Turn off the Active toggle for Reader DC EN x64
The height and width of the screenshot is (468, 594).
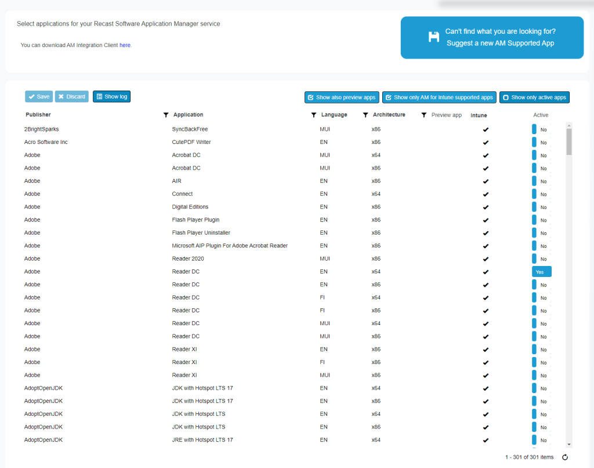541,272
